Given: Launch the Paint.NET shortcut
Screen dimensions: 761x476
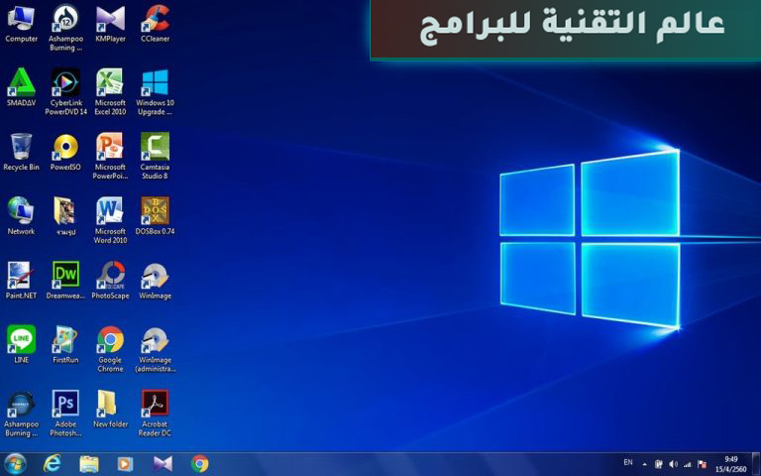Looking at the screenshot, I should (21, 281).
